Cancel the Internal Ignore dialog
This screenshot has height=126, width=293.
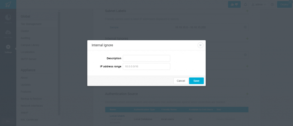[x=181, y=81]
